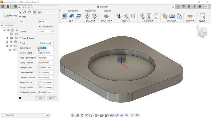Confirm the Face operation with OK

click(x=40, y=98)
